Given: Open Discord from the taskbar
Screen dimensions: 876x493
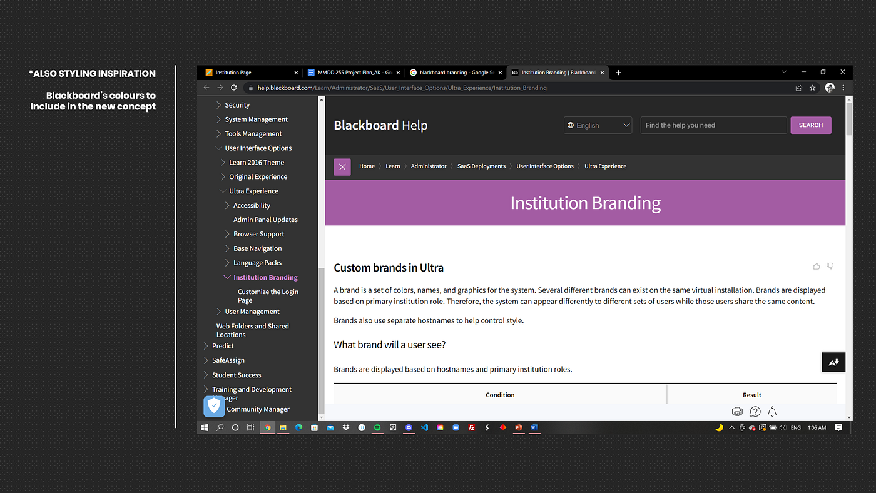Looking at the screenshot, I should 409,428.
